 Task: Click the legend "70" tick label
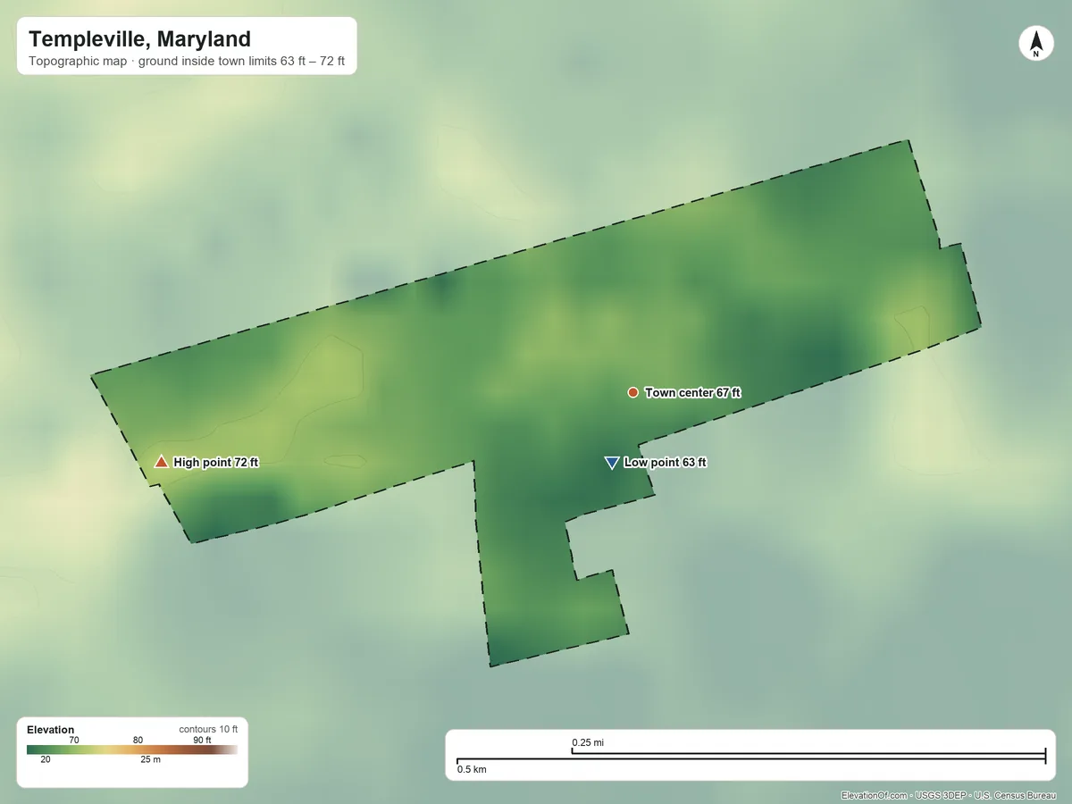(74, 740)
